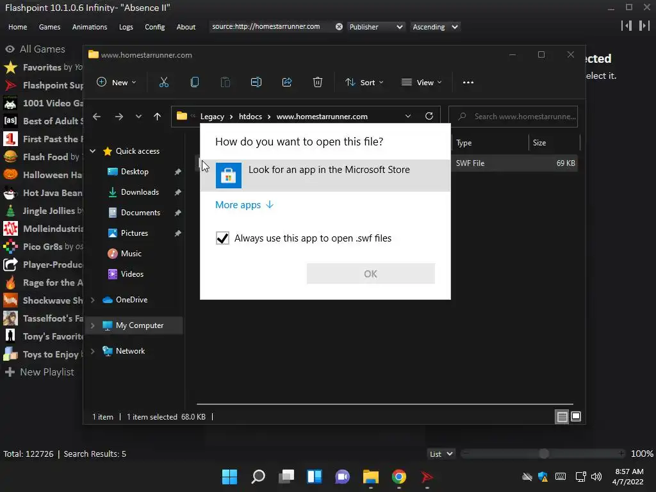This screenshot has height=492, width=656.
Task: Open the Flashpoint Animations tab
Action: pos(90,27)
